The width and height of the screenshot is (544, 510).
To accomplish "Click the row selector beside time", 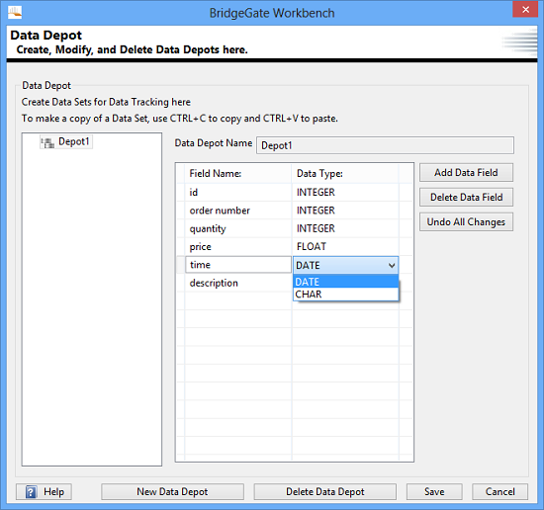I will (181, 265).
